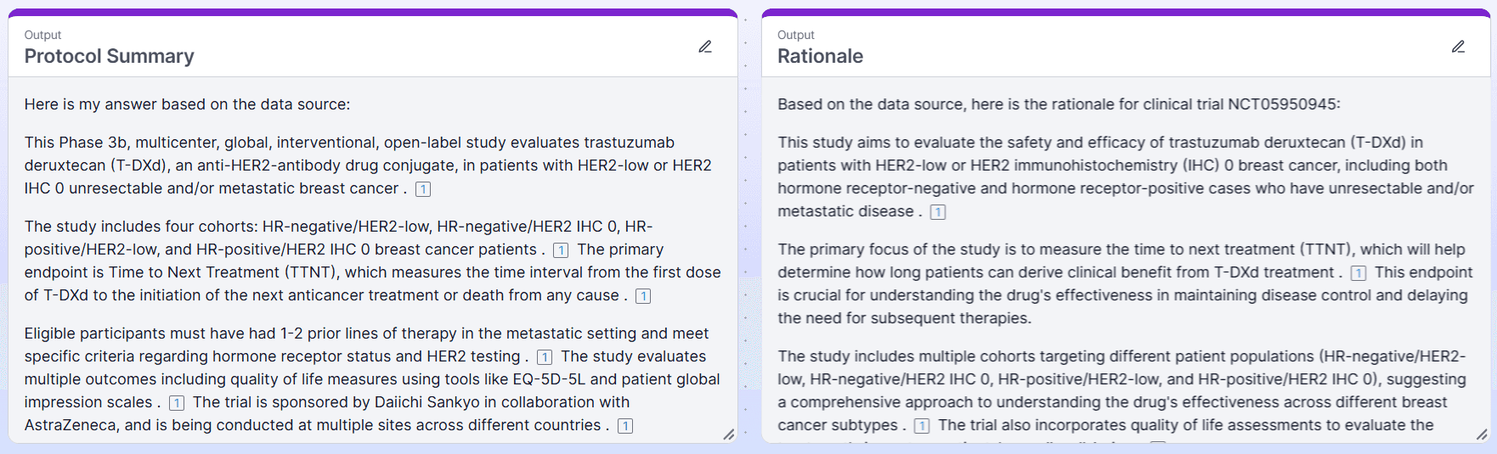Open citation after 'metastatic disease' in Rationale
The height and width of the screenshot is (454, 1497).
(938, 212)
